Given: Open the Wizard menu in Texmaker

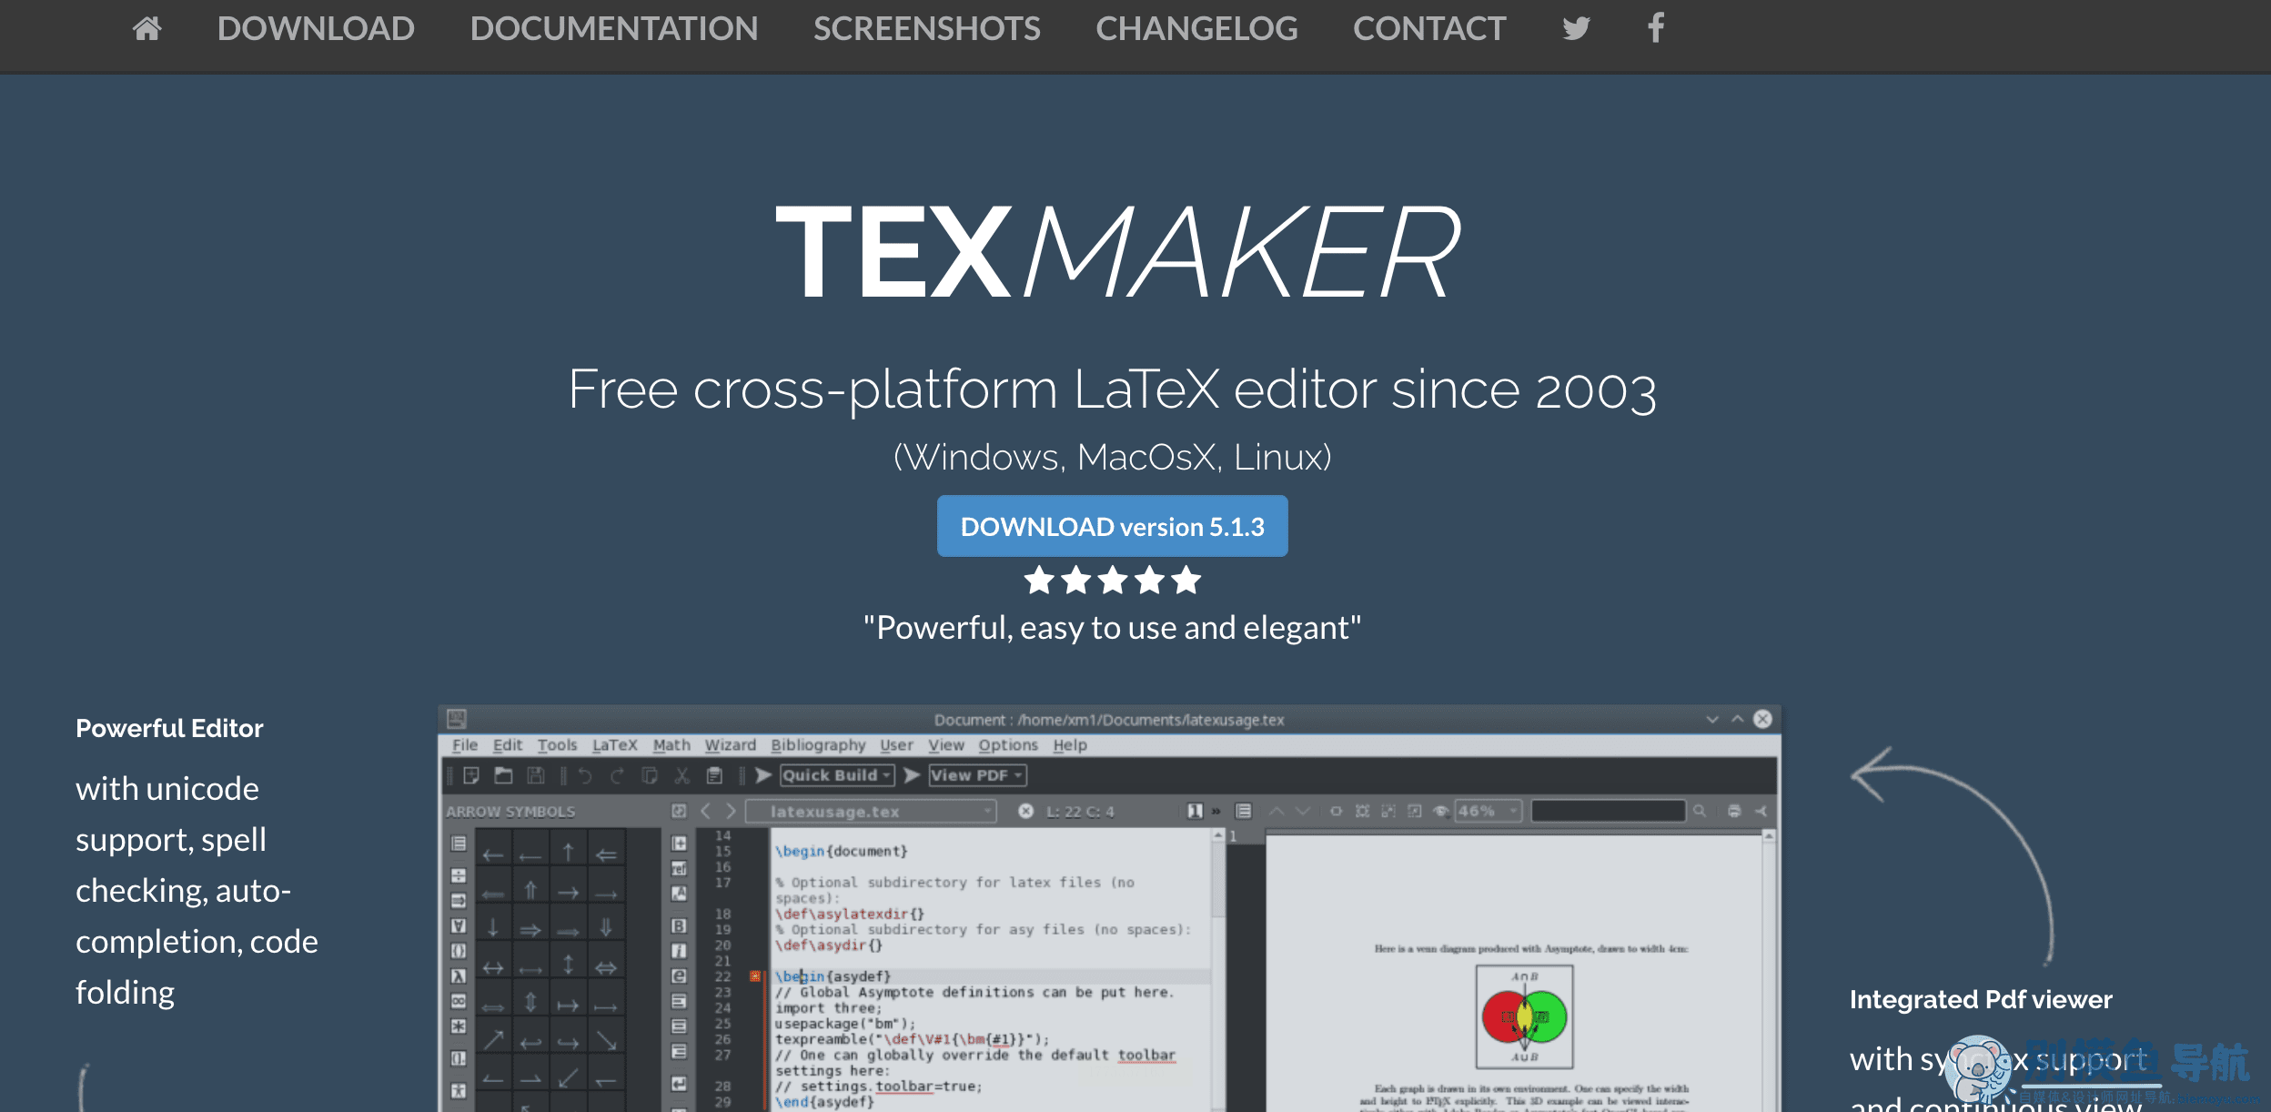Looking at the screenshot, I should [x=730, y=745].
